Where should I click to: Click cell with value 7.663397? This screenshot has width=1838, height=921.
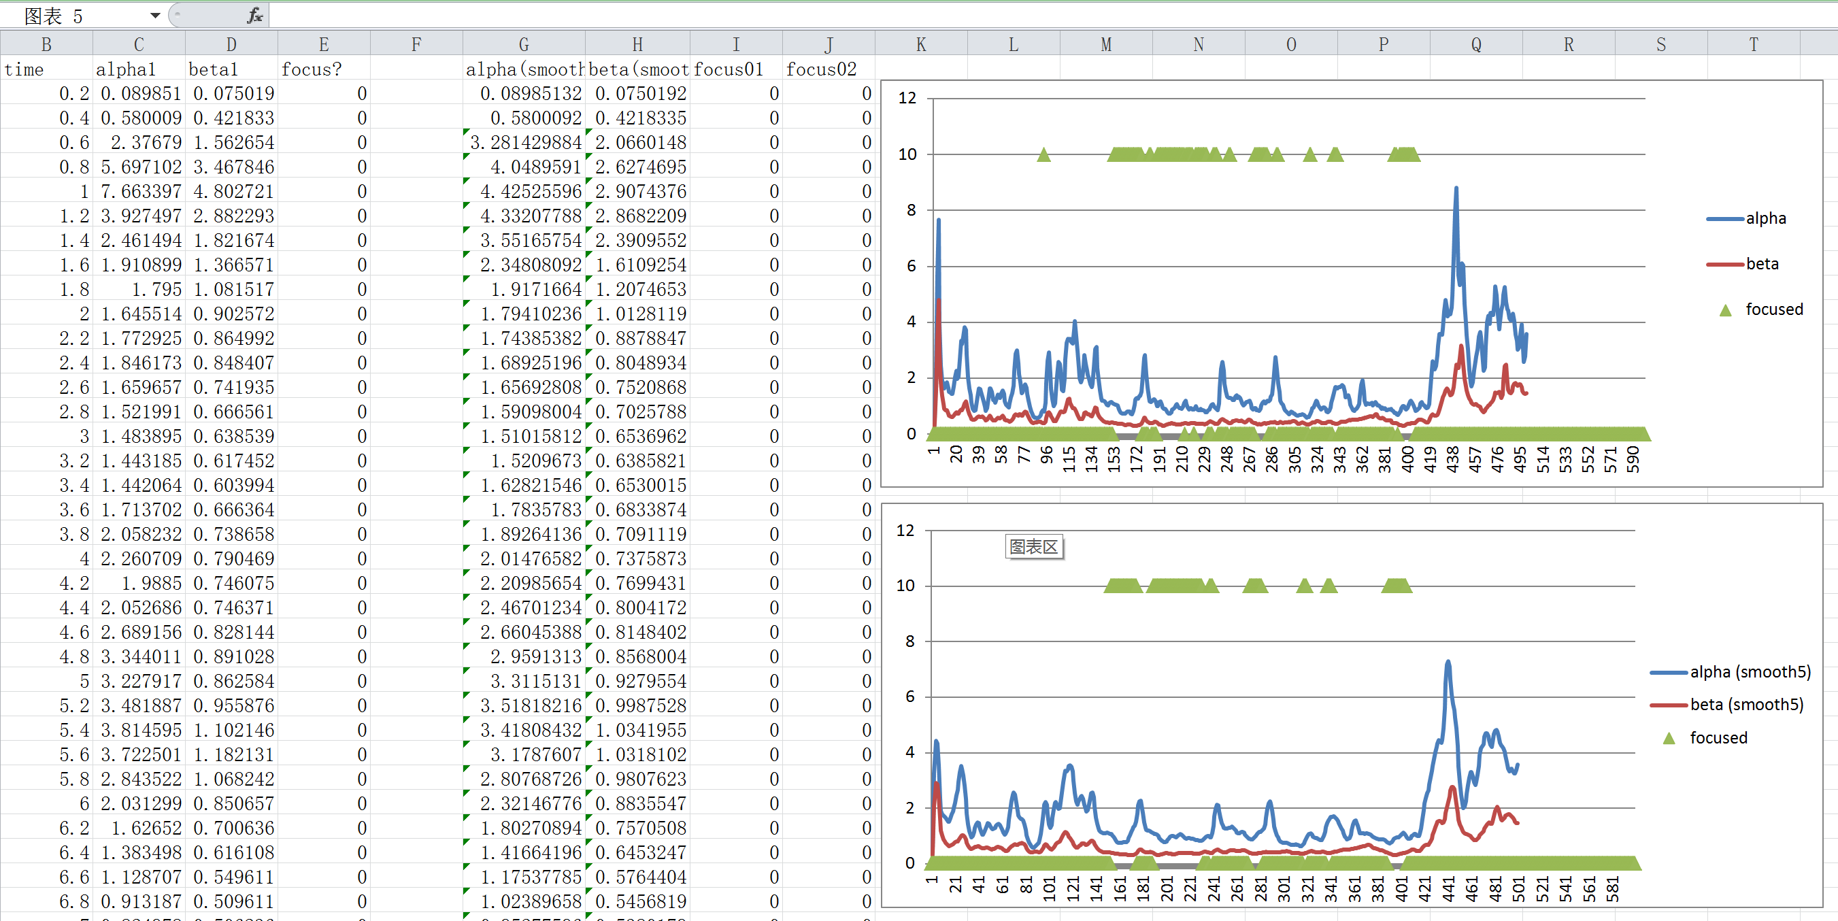[x=138, y=191]
